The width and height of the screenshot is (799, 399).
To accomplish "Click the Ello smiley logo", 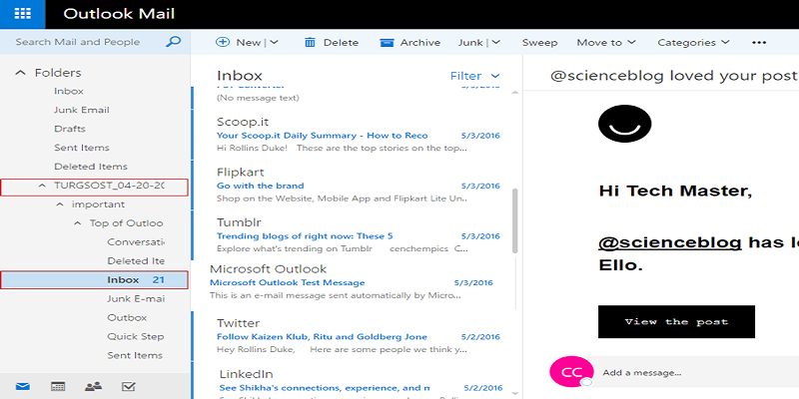I will tap(625, 124).
